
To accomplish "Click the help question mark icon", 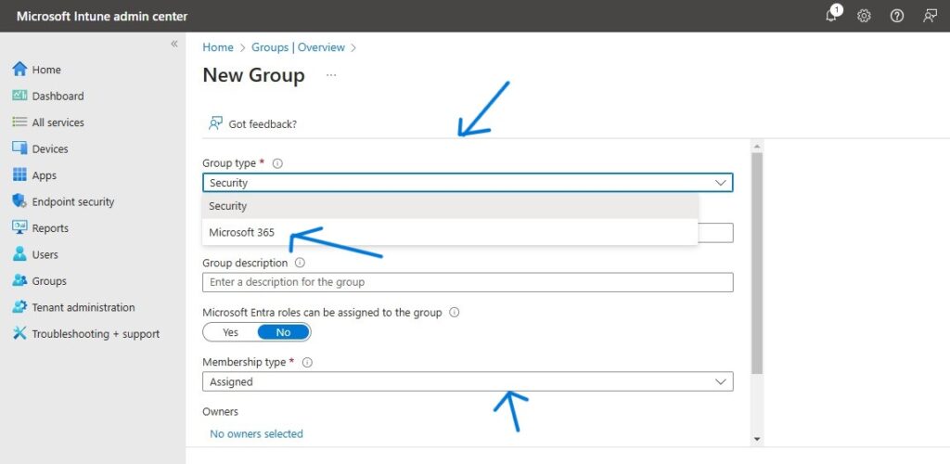I will tap(896, 16).
